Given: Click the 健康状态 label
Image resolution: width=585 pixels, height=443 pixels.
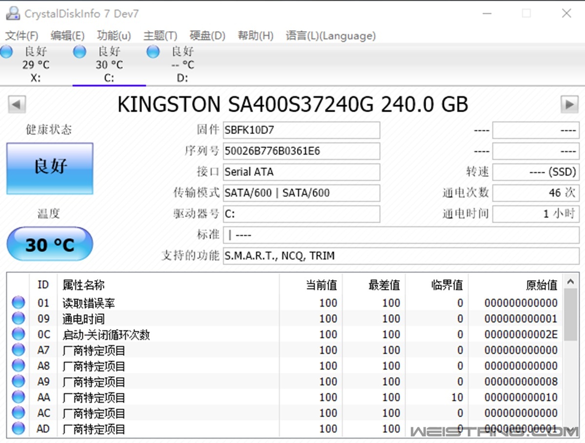Looking at the screenshot, I should 48,130.
